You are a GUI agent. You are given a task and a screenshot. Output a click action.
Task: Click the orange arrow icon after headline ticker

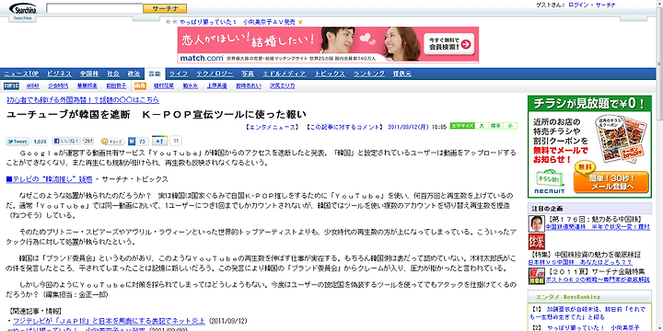coord(300,22)
